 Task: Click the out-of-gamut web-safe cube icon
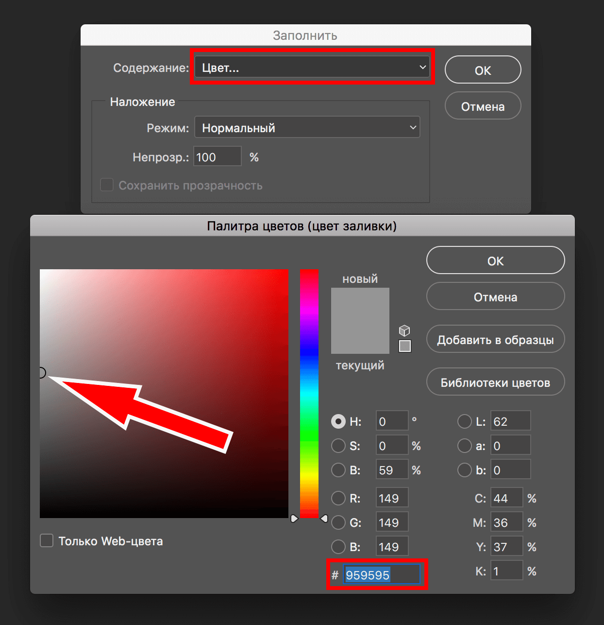404,331
